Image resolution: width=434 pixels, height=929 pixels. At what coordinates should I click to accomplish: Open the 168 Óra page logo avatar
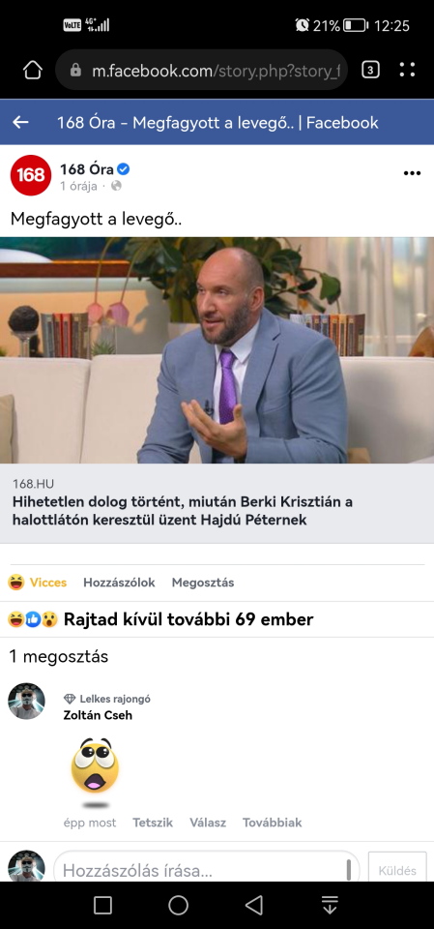[31, 175]
